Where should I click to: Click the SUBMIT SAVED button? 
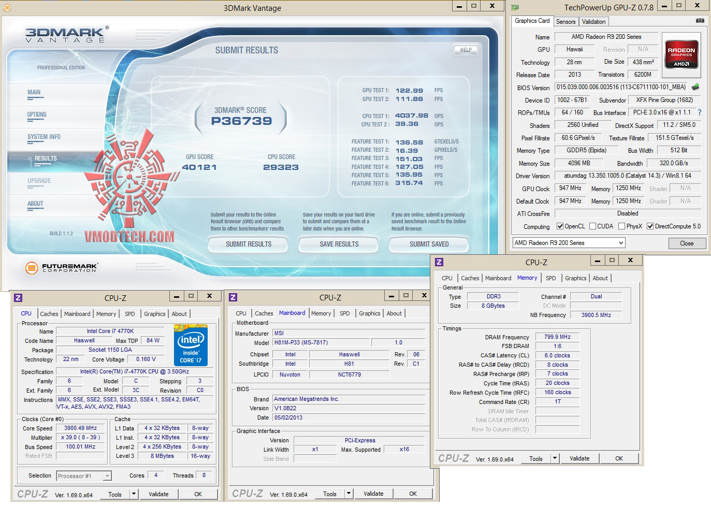(429, 244)
